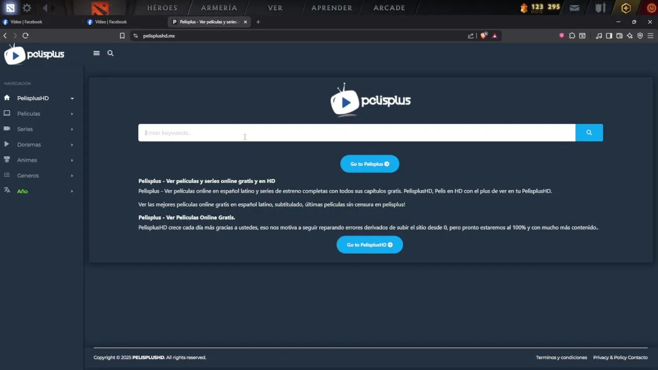This screenshot has height=370, width=658.
Task: Click the Go to Pelisplus button
Action: tap(370, 164)
